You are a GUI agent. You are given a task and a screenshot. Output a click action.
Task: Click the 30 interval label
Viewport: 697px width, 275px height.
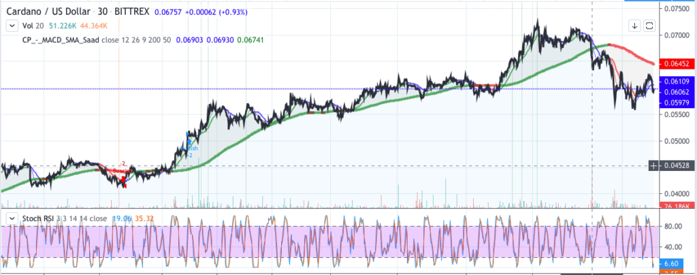(x=103, y=13)
